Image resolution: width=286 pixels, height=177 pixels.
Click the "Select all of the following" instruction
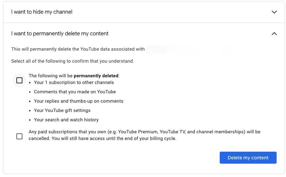[x=72, y=61]
